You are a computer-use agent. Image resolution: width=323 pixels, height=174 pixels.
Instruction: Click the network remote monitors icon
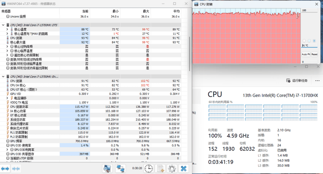point(120,169)
